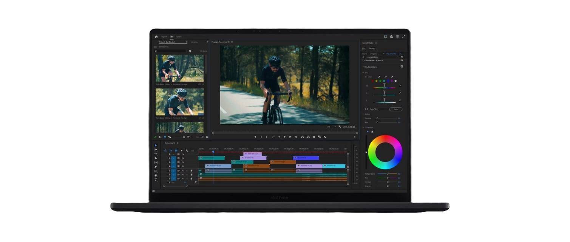Image resolution: width=570 pixels, height=242 pixels.
Task: Pick the Pen tool
Action: [156, 167]
